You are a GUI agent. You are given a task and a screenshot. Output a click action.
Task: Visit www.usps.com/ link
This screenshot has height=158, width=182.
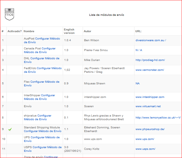pyautogui.click(x=145, y=149)
